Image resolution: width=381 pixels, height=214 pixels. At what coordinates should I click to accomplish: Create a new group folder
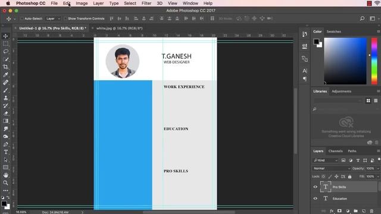point(356,211)
